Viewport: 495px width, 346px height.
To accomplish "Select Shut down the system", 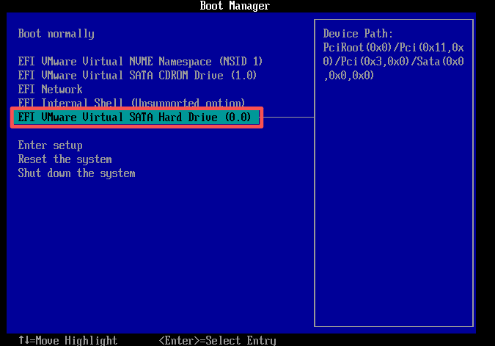I will point(76,173).
